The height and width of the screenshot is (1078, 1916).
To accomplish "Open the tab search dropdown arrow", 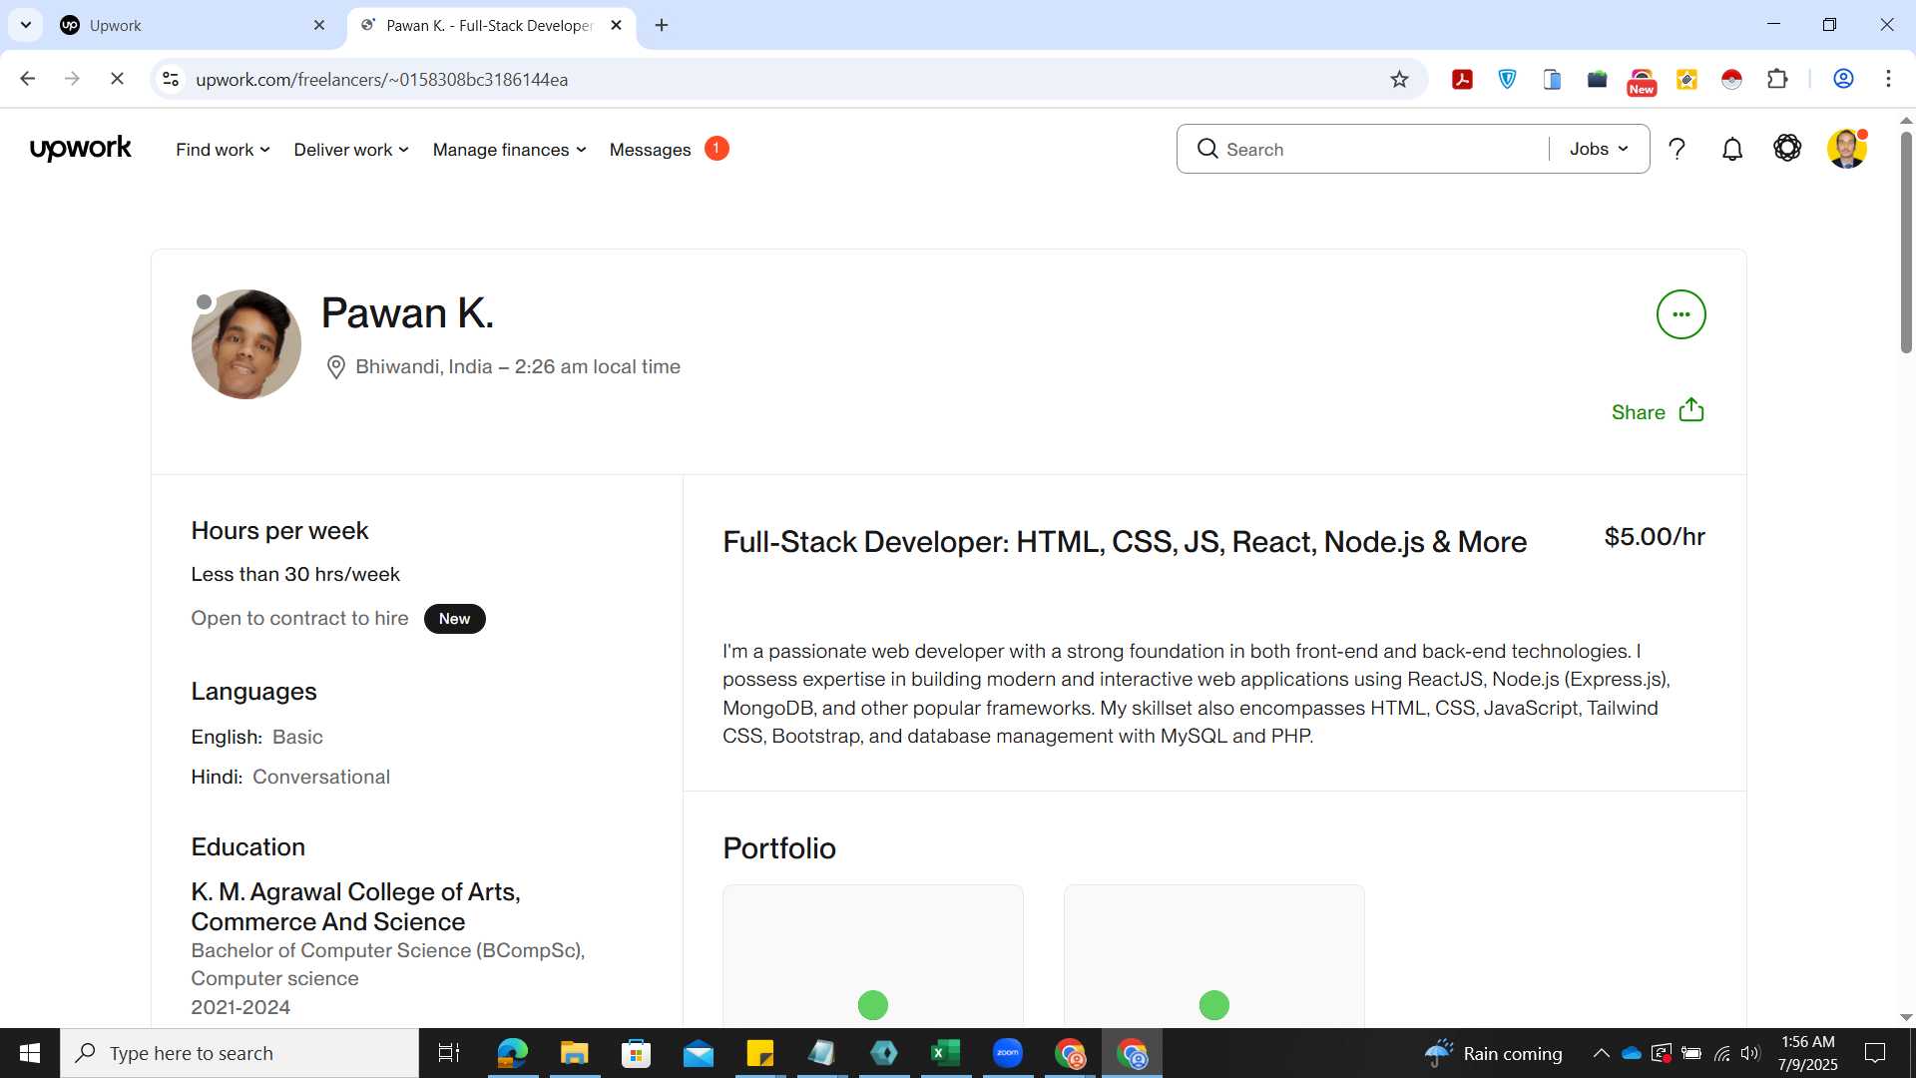I will 25,25.
